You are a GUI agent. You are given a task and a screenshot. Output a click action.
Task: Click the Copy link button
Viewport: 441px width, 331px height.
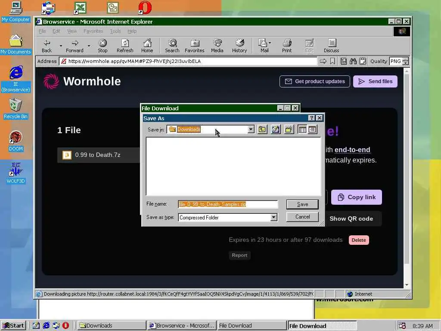356,197
